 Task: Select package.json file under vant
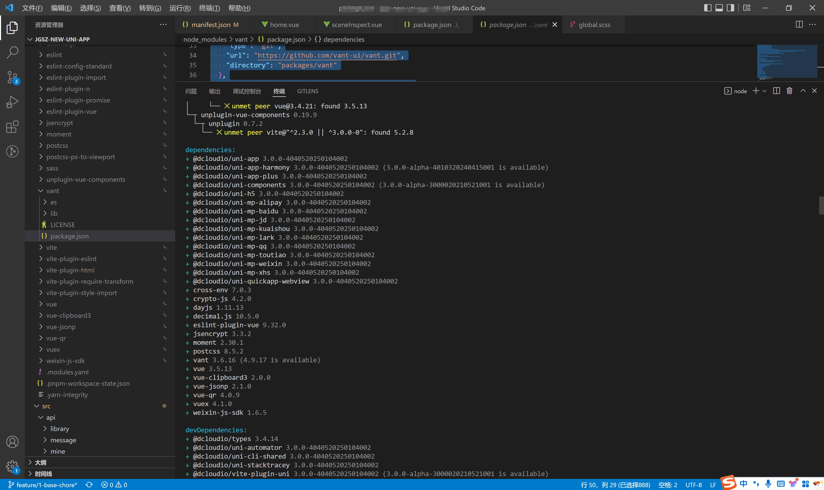(100, 236)
